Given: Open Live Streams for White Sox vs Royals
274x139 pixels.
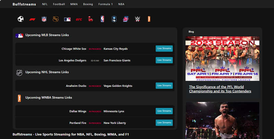Looking at the screenshot, I should tap(164, 48).
